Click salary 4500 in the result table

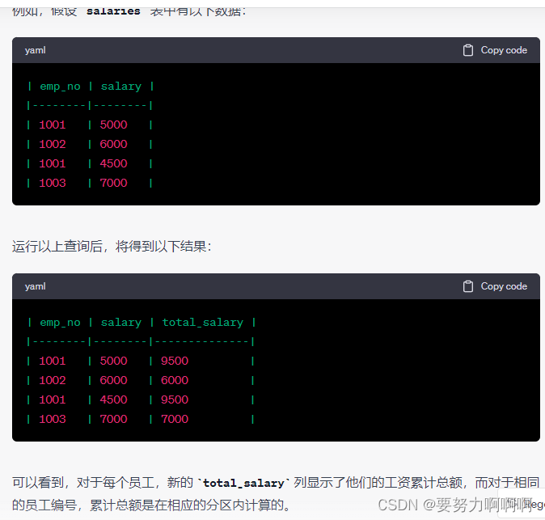point(114,400)
